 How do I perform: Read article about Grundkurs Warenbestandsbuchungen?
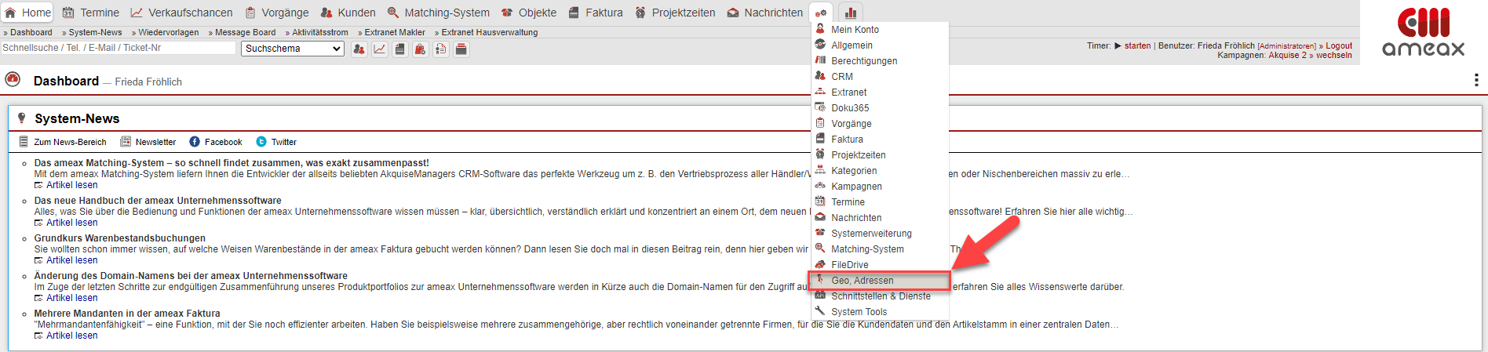click(71, 260)
